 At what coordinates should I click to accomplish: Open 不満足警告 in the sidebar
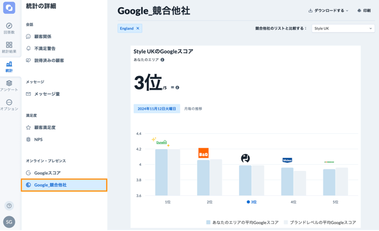(x=45, y=49)
